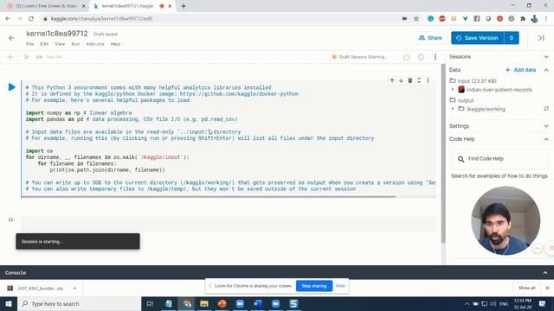
Task: Expand the indian-liver-patient-records dataset
Action: pos(453,90)
